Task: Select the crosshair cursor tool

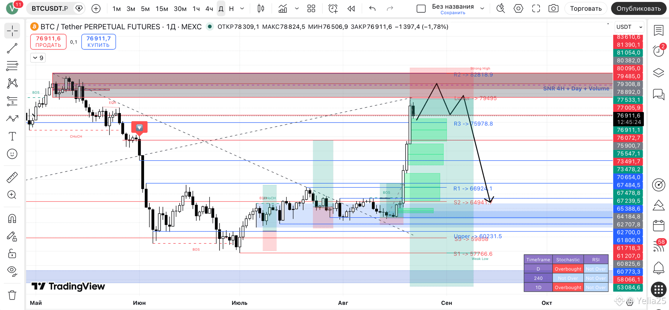Action: click(12, 31)
